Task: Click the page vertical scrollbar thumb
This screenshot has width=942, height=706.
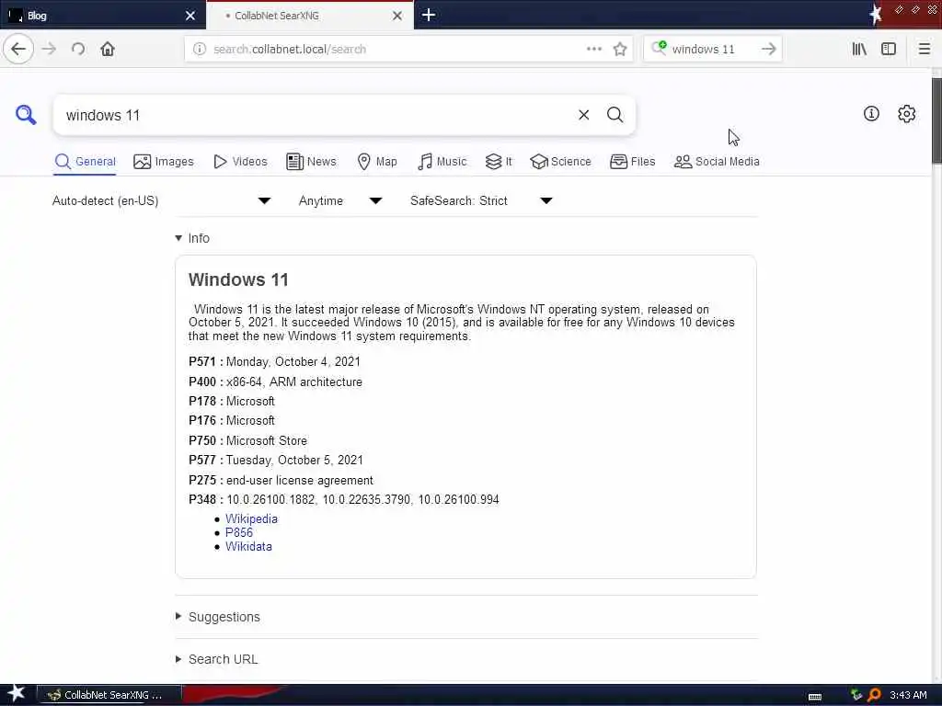Action: pyautogui.click(x=936, y=120)
